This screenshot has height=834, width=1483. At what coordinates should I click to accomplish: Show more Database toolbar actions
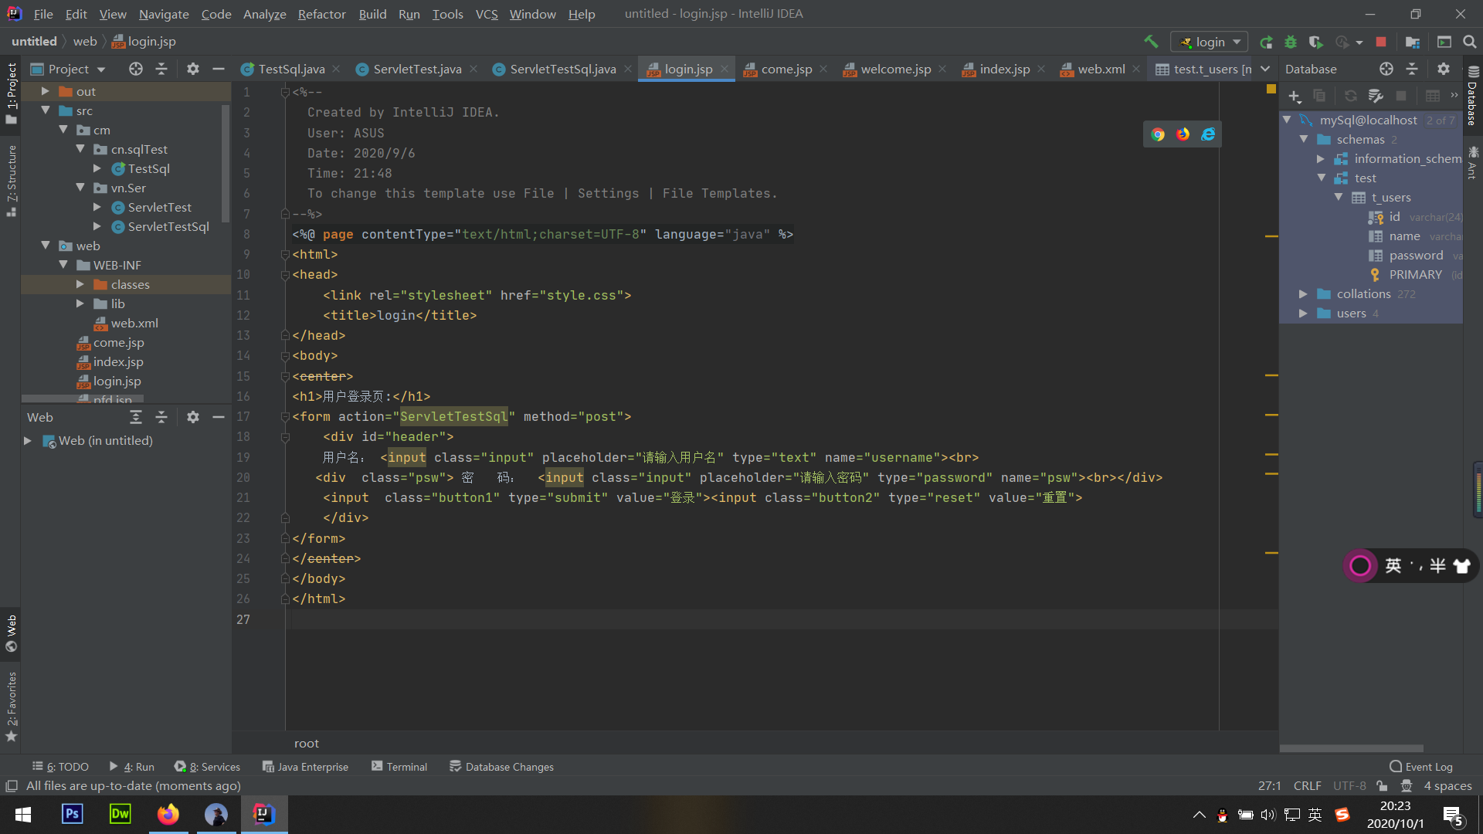pos(1454,96)
